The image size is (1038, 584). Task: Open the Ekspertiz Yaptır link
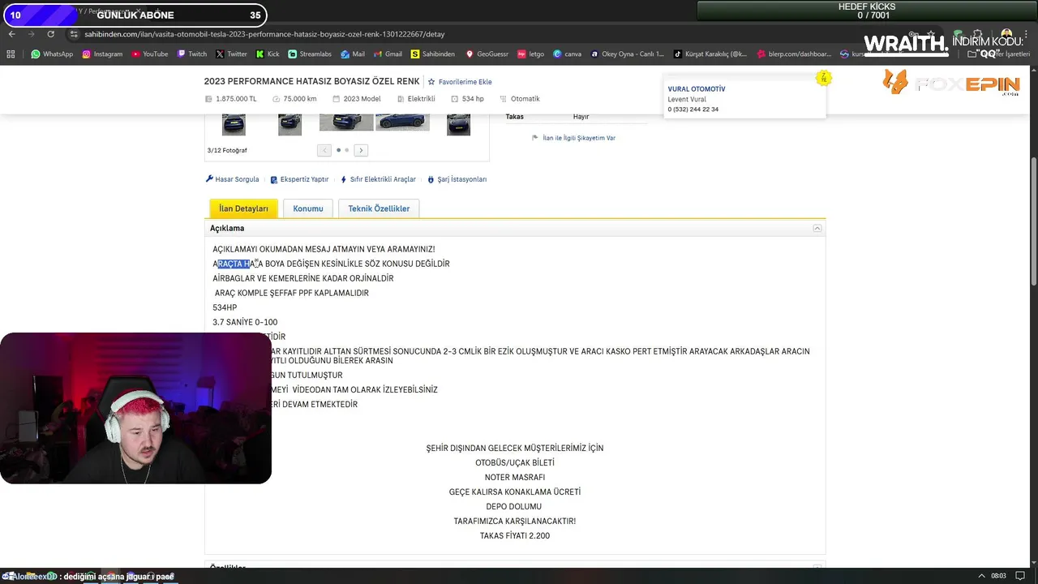tap(300, 179)
